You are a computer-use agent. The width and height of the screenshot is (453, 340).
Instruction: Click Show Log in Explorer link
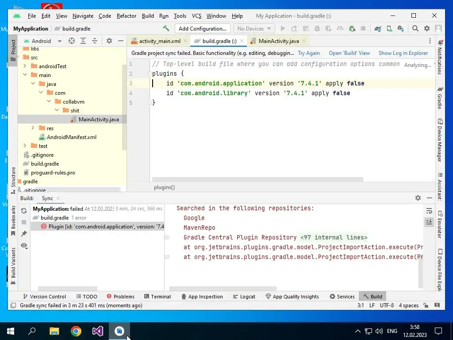pyautogui.click(x=403, y=53)
